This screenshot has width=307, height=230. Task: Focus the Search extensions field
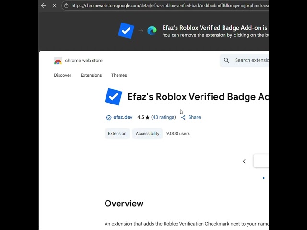click(x=244, y=60)
